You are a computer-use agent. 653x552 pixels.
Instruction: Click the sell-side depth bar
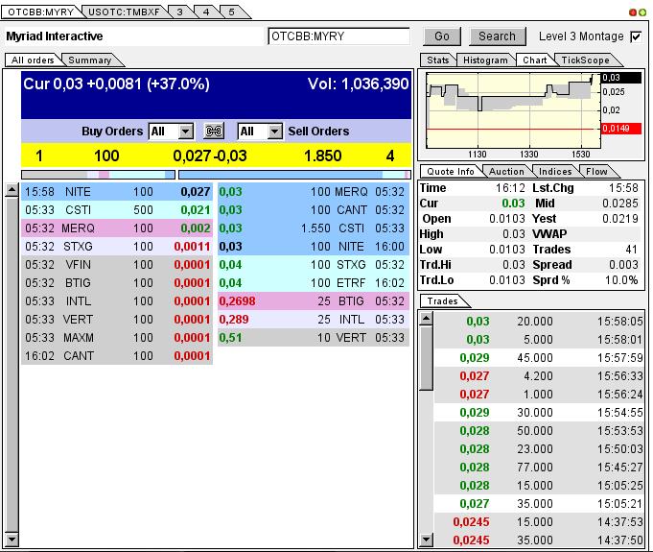(294, 175)
